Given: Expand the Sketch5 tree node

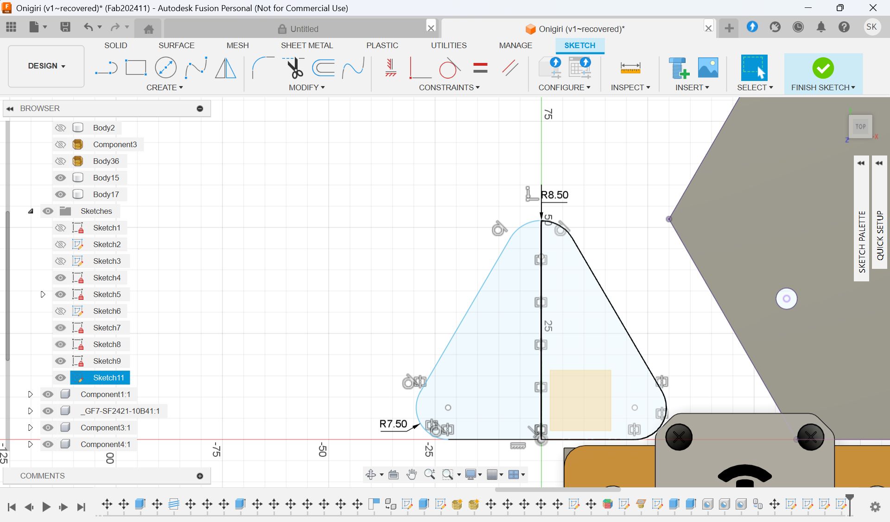Looking at the screenshot, I should coord(43,294).
